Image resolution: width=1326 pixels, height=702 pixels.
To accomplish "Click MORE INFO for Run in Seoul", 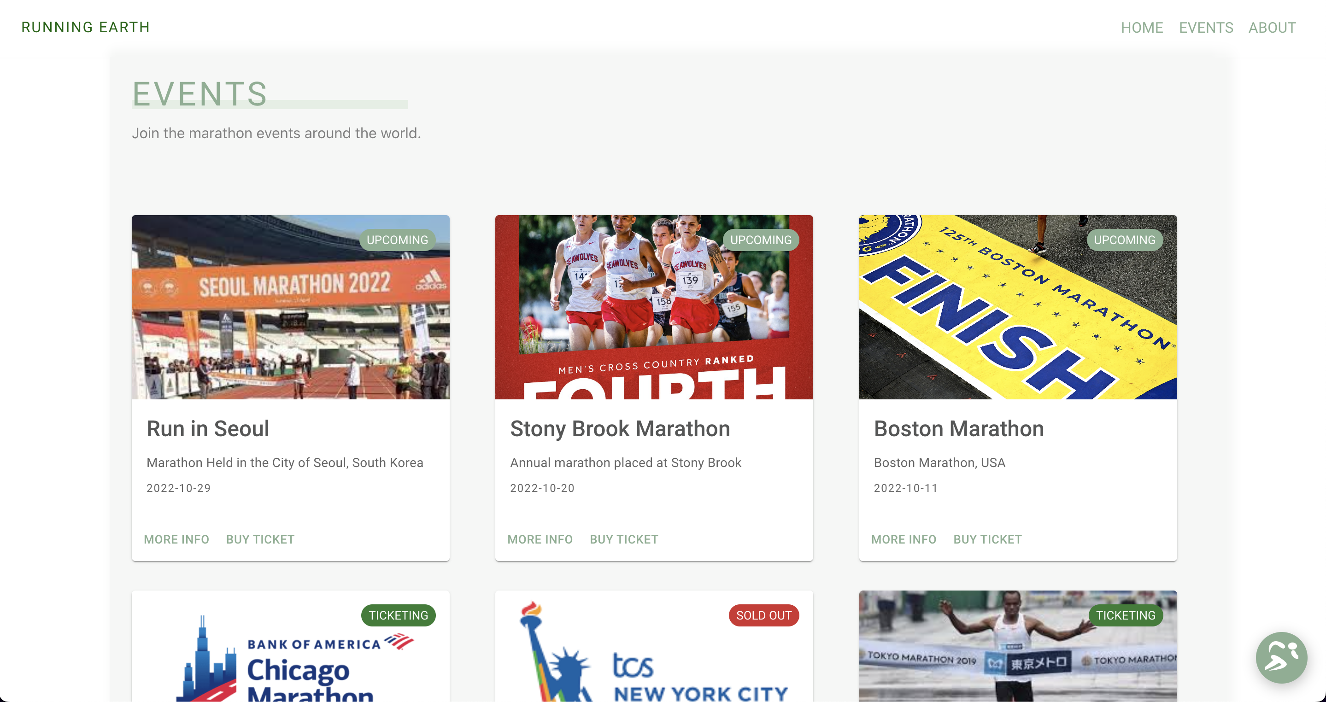I will pos(176,539).
